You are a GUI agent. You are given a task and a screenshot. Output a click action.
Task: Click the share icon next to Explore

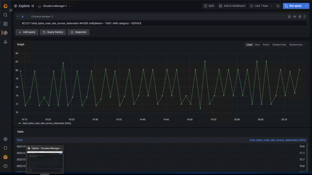pyautogui.click(x=33, y=6)
